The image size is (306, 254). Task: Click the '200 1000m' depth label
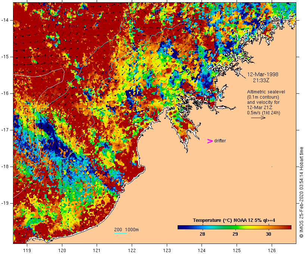127,230
